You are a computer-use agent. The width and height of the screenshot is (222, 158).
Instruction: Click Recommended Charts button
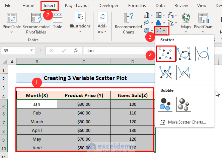point(128,23)
